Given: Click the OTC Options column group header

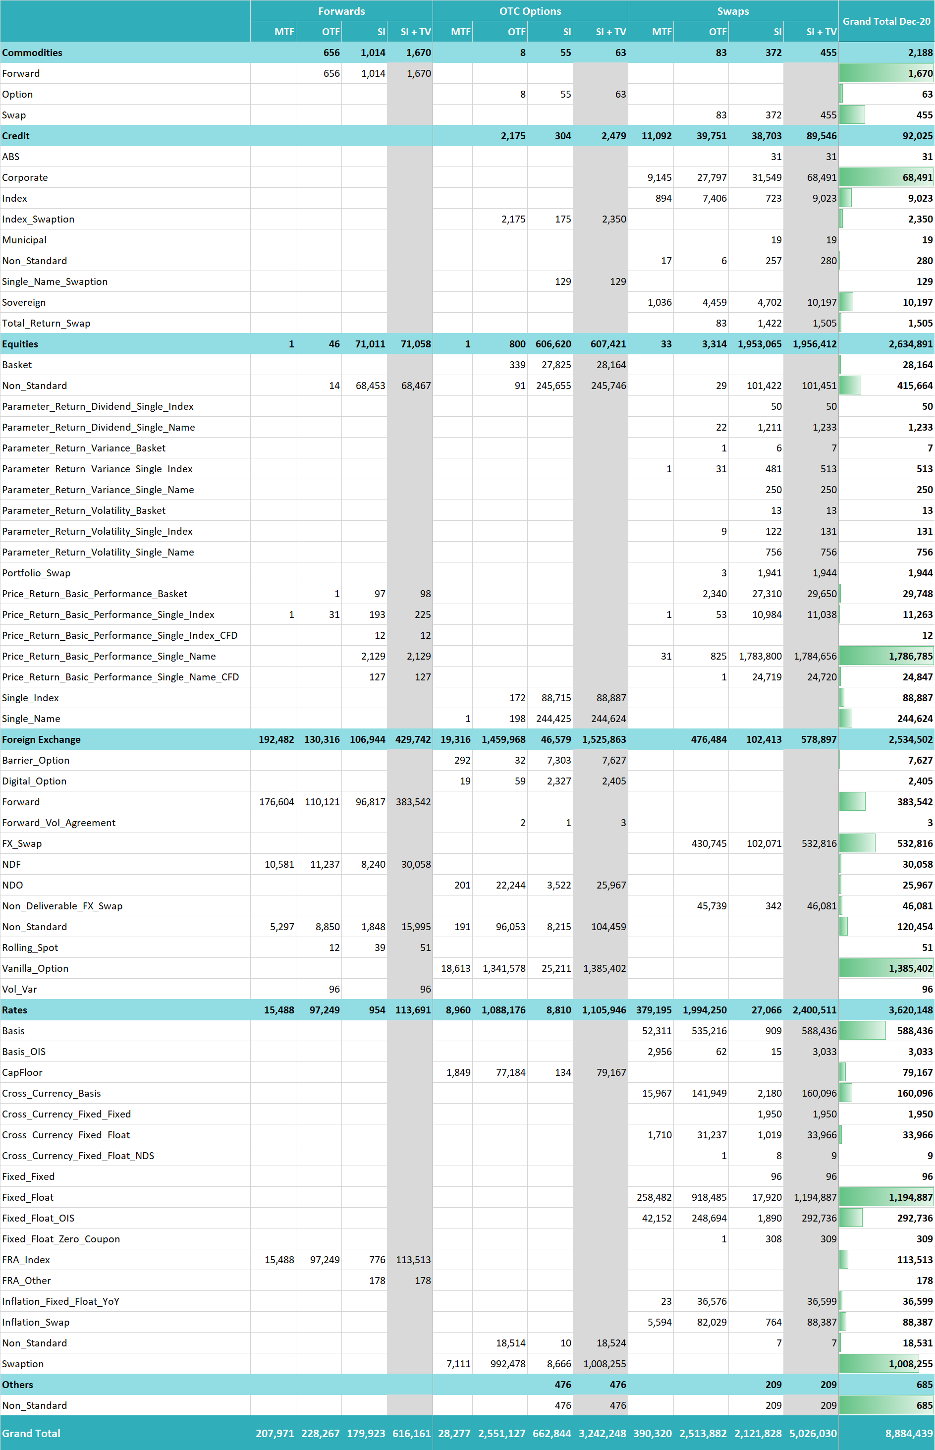Looking at the screenshot, I should [x=529, y=11].
